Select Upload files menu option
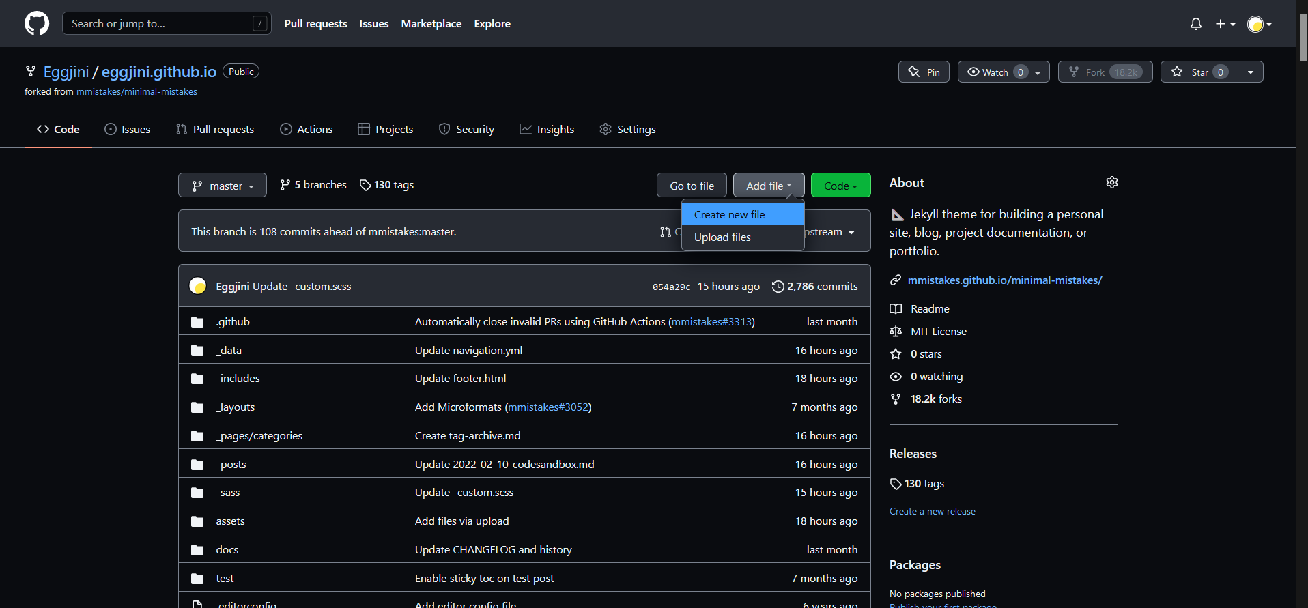1308x608 pixels. tap(743, 237)
